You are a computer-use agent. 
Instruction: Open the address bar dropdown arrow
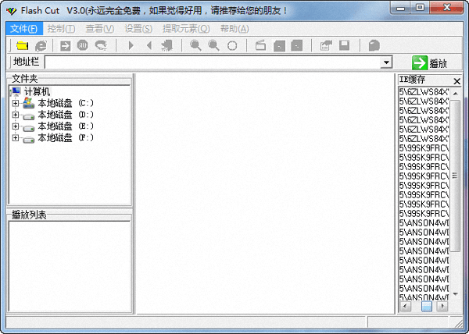[x=386, y=62]
